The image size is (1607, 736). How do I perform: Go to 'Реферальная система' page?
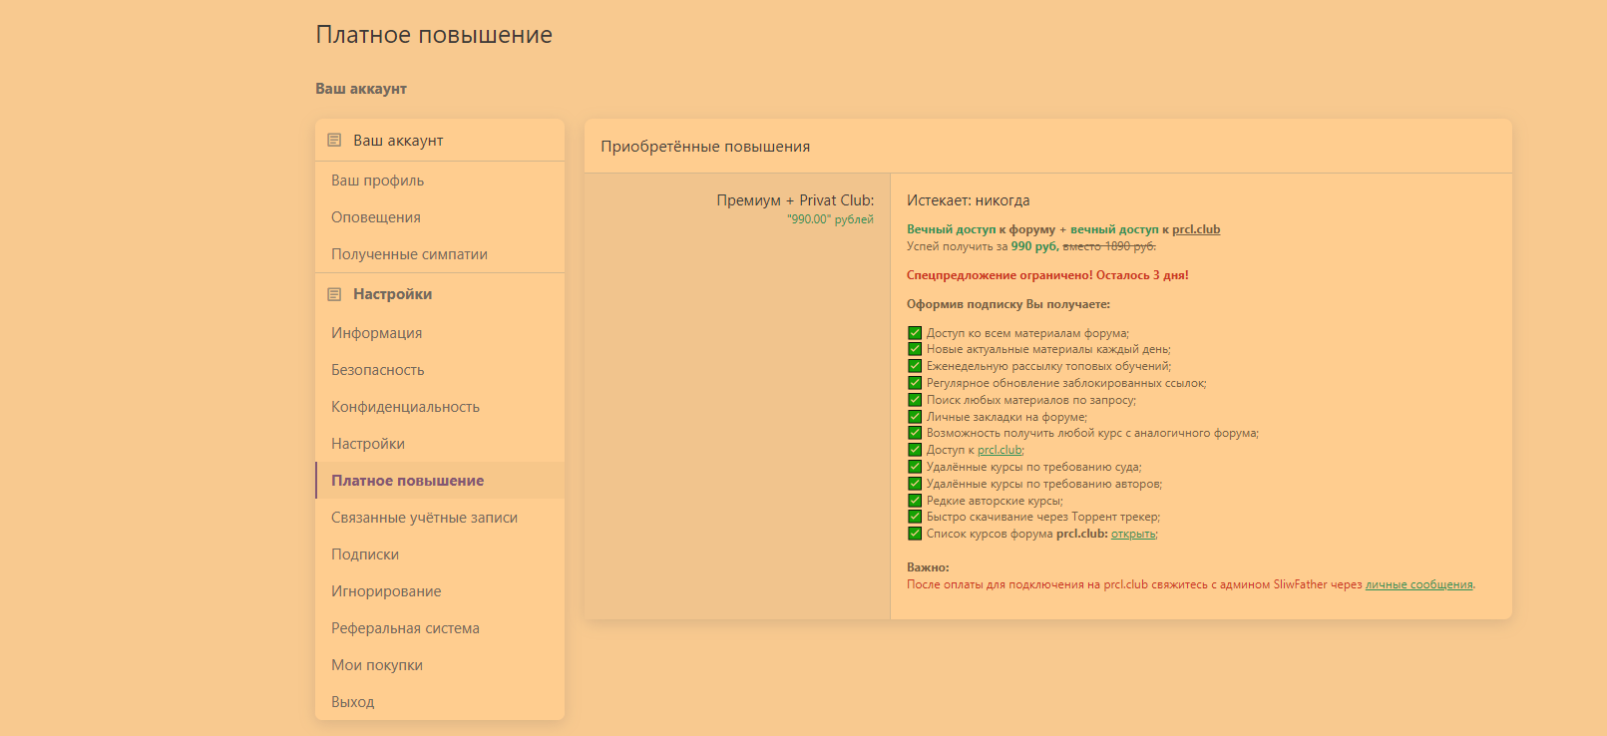(x=405, y=628)
